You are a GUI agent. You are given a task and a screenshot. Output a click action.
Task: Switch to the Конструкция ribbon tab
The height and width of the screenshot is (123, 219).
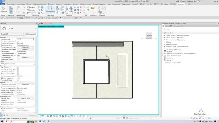(x=21, y=4)
